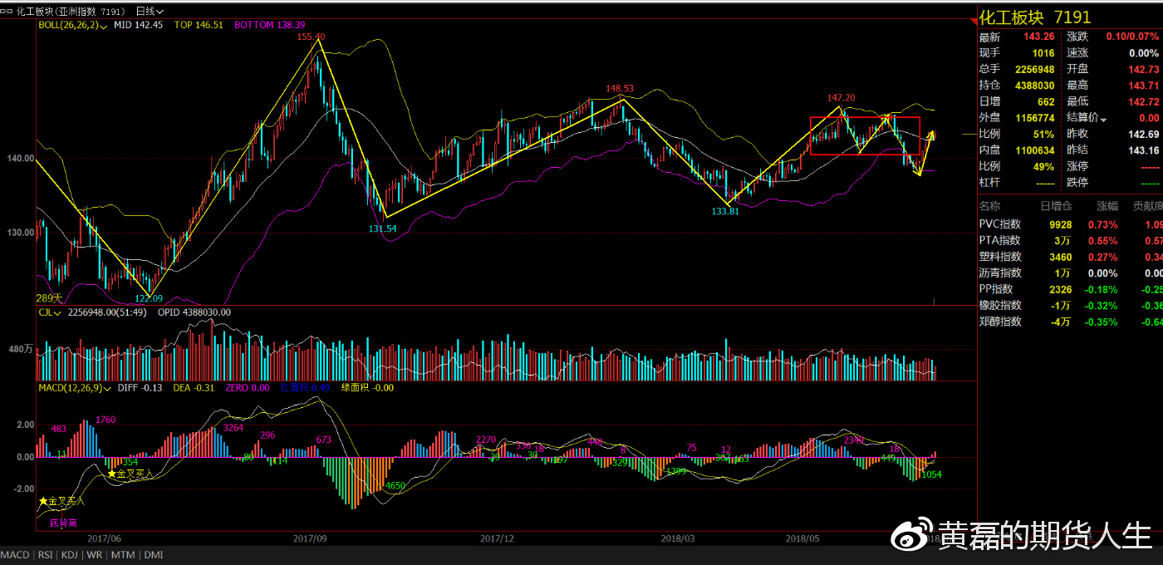Switch to the MTM indicator tab
Screen dimensions: 1163x565
pos(123,555)
